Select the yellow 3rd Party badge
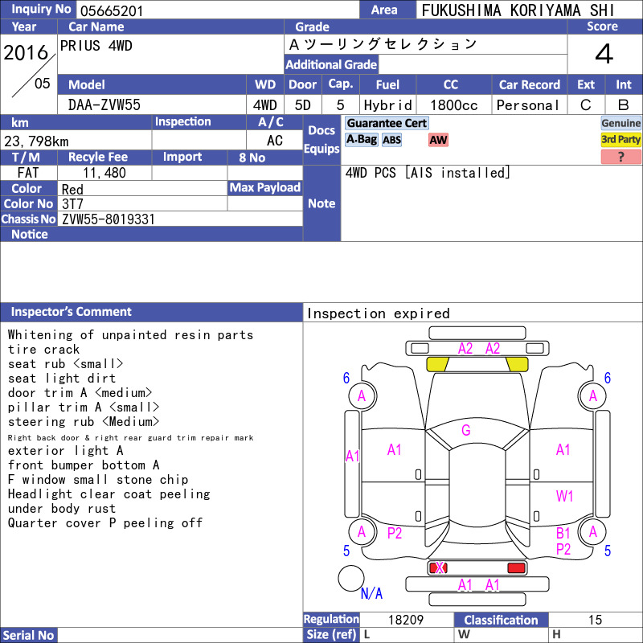The image size is (643, 643). click(620, 139)
